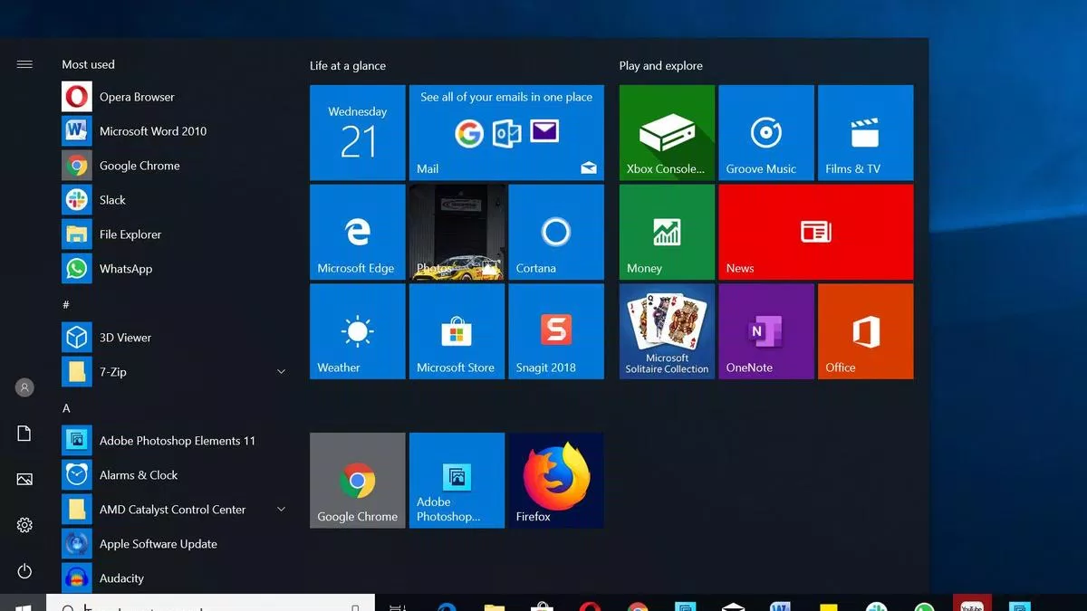
Task: Expand the 7-Zip folder entry
Action: [281, 371]
